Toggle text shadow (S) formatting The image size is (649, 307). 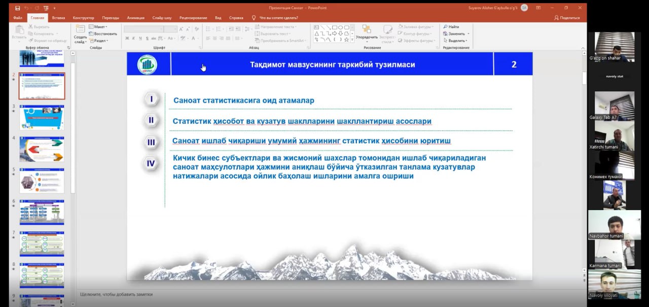coord(147,39)
